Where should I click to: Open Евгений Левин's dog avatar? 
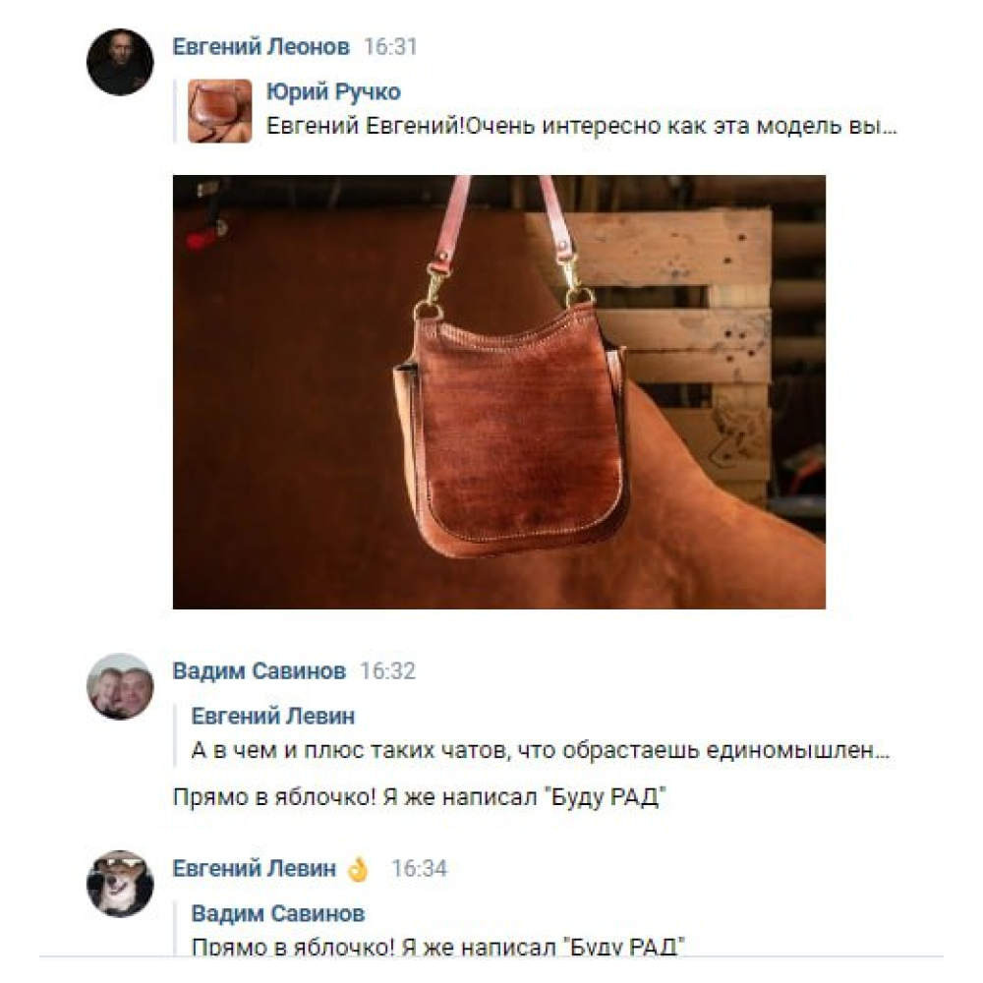point(120,884)
